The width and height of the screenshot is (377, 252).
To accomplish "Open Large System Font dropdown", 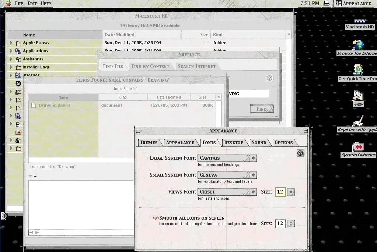I will [227, 158].
